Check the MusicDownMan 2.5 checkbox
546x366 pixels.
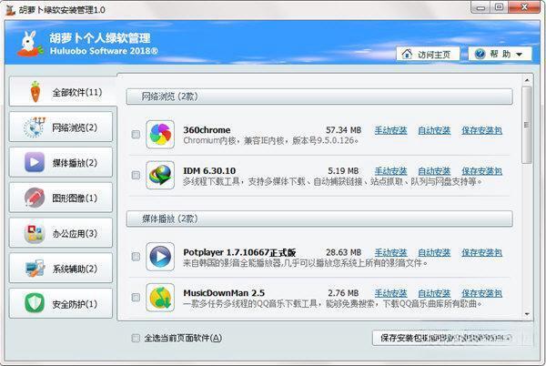point(136,298)
